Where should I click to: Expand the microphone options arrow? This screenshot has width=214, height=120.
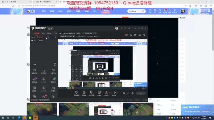coord(110,93)
